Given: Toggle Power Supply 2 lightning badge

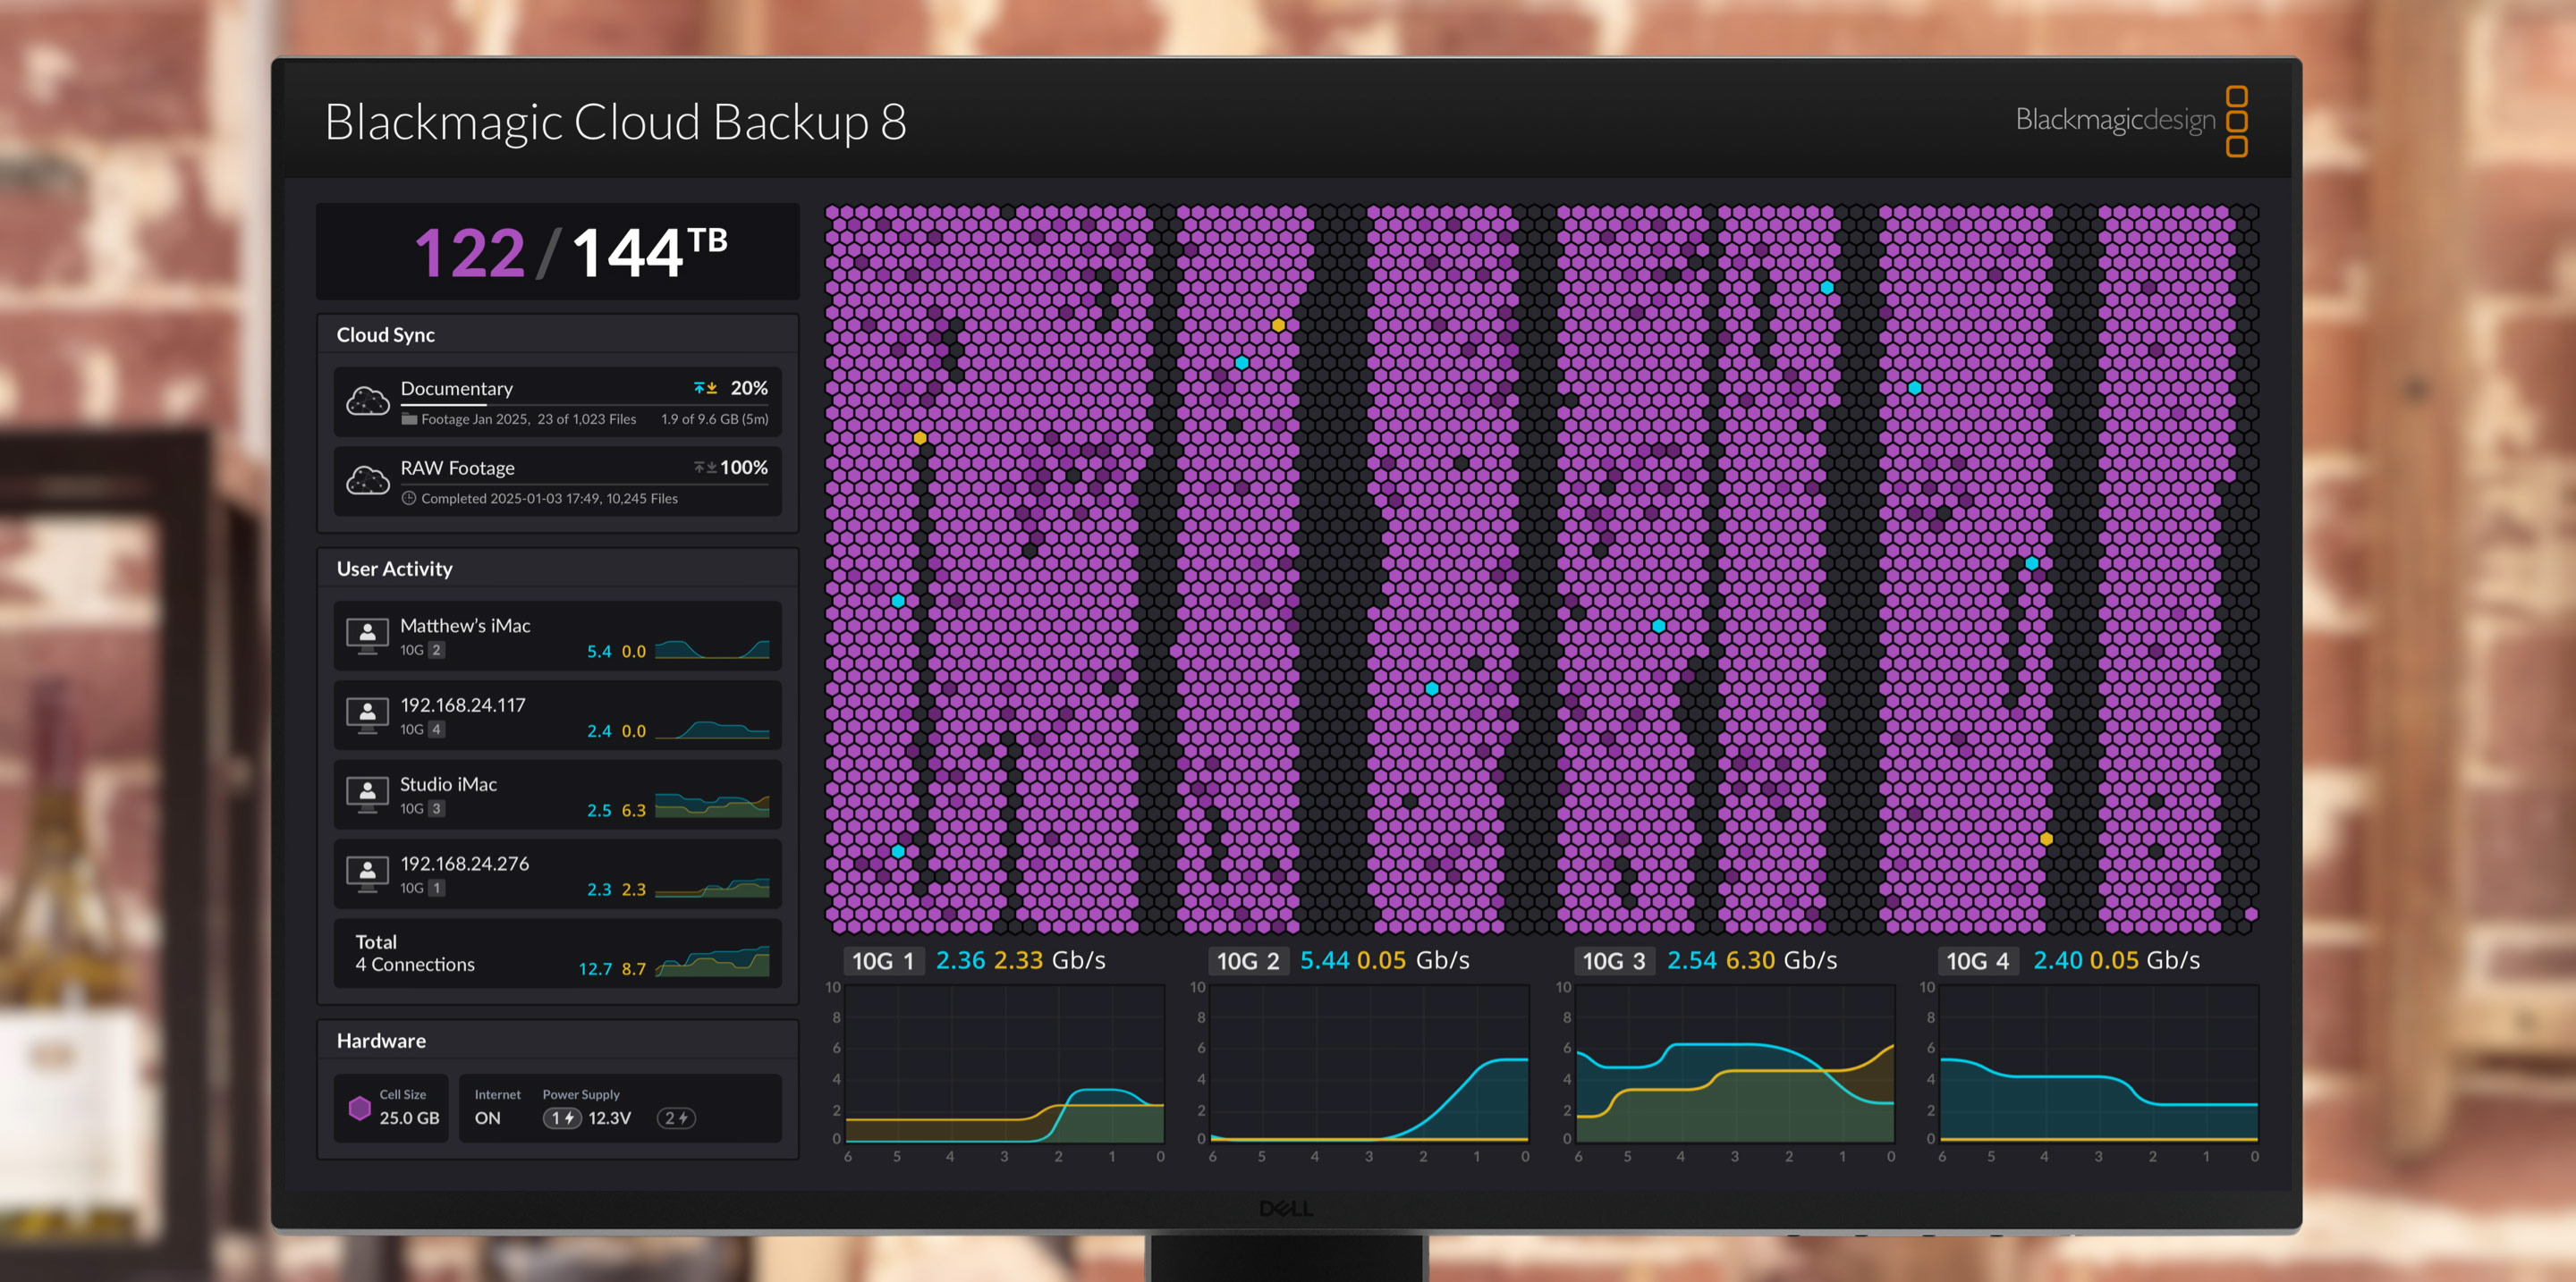Looking at the screenshot, I should click(x=676, y=1118).
